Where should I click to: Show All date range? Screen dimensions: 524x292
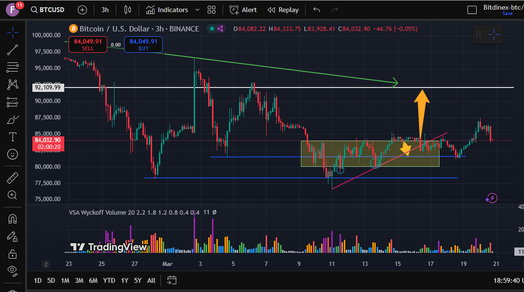[151, 280]
